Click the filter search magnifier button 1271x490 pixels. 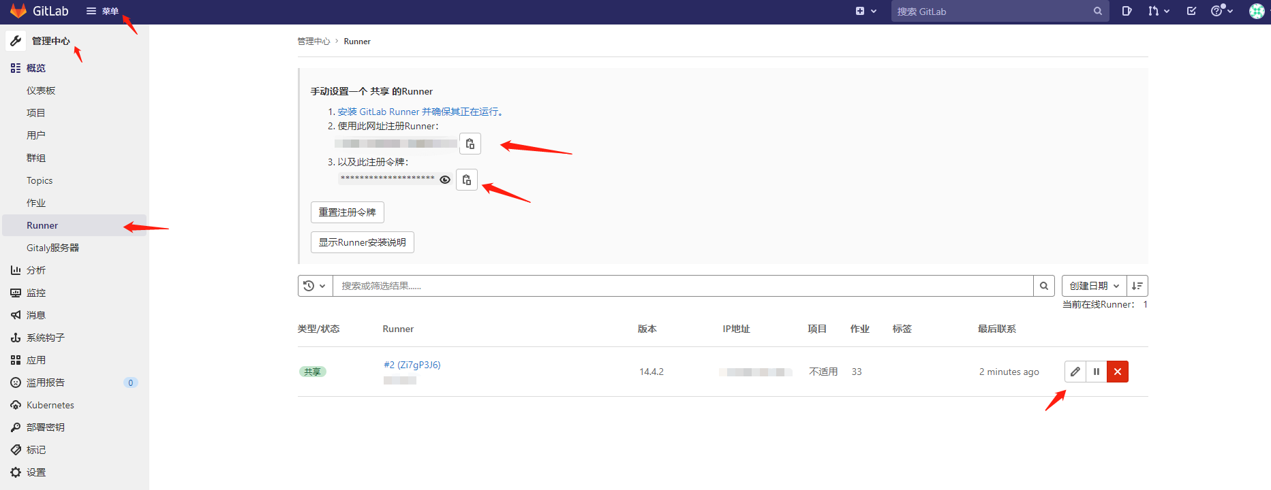(1044, 286)
